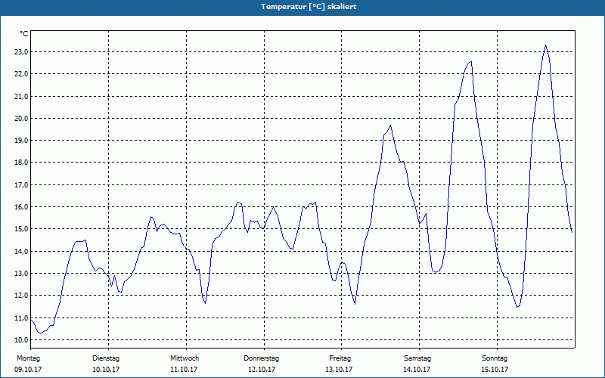Select the 20,0 y-axis value

pos(21,119)
